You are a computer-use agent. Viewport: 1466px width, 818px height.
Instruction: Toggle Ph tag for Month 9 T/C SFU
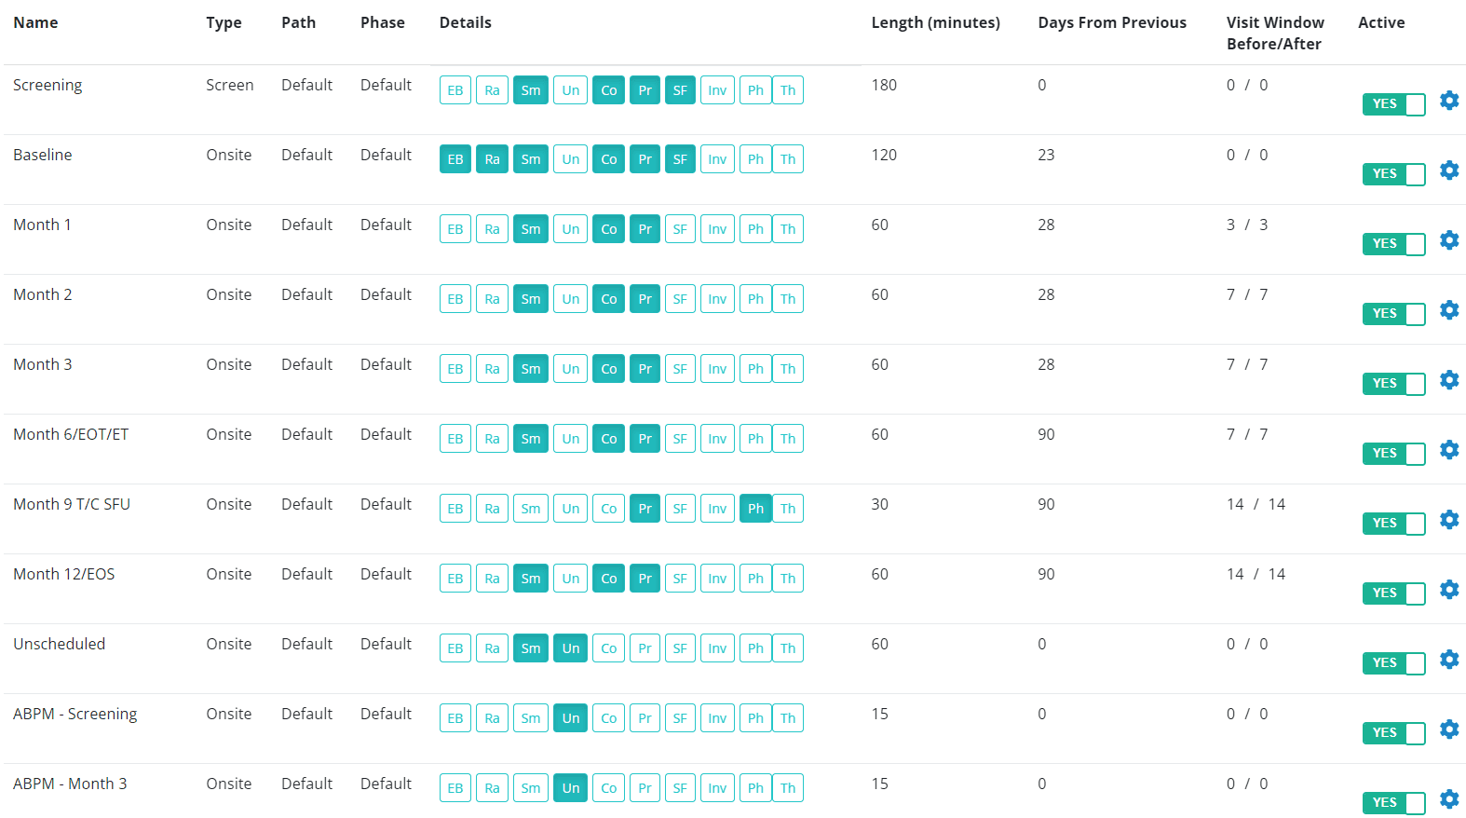pyautogui.click(x=755, y=509)
